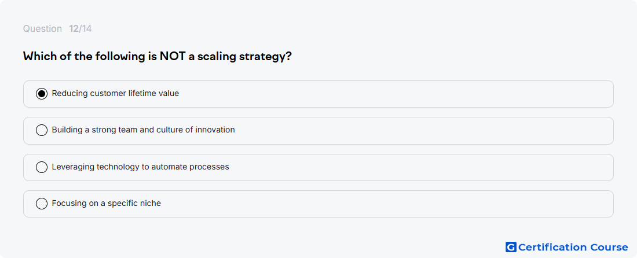The image size is (637, 258).
Task: Select the 'Reducing customer lifetime value' radio circle
Action: point(42,94)
